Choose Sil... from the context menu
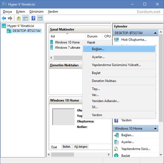The width and height of the screenshot is (164, 164). 119,107
